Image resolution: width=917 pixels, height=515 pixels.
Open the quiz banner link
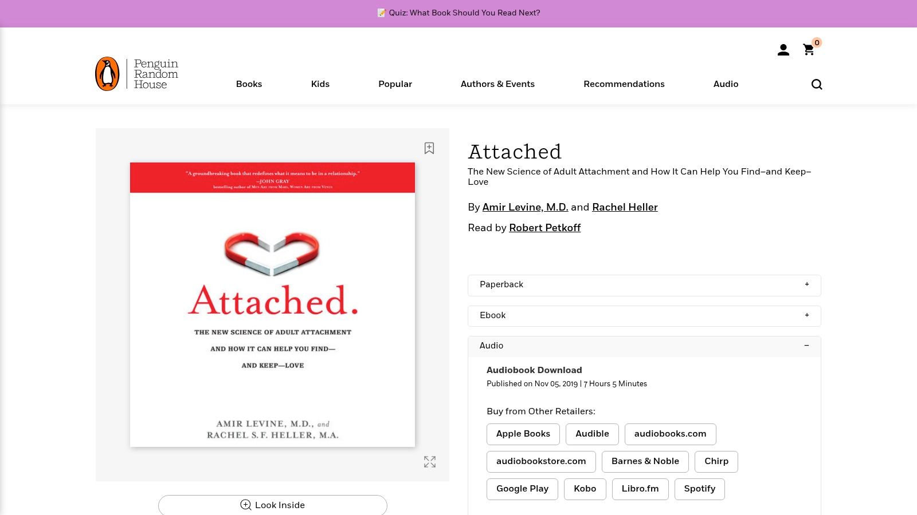click(458, 13)
